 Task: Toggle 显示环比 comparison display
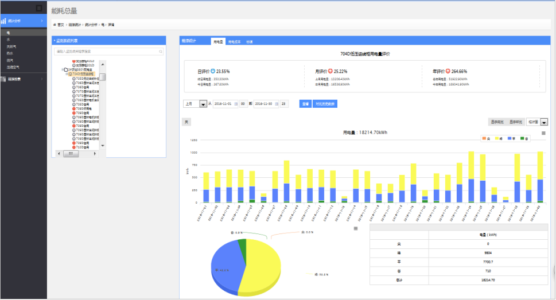coord(516,122)
